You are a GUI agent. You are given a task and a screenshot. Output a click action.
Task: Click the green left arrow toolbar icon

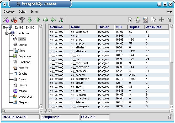click(45, 20)
